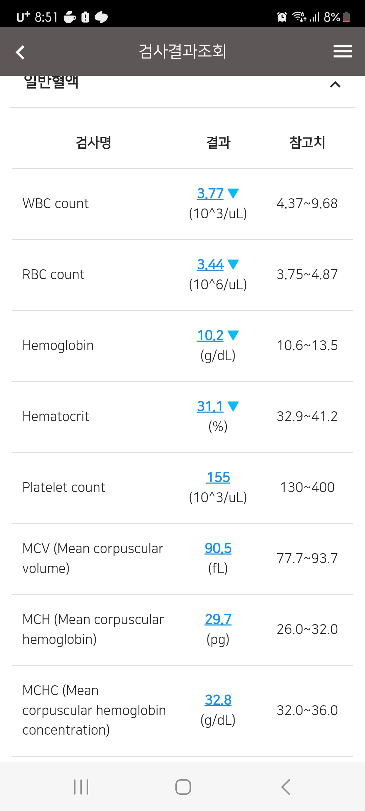Viewport: 365px width, 811px height.
Task: Open the hamburger menu
Action: 342,51
